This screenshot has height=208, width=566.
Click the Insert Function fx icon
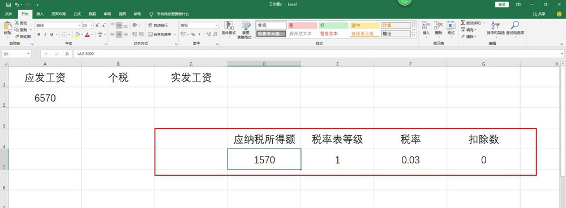tap(67, 54)
